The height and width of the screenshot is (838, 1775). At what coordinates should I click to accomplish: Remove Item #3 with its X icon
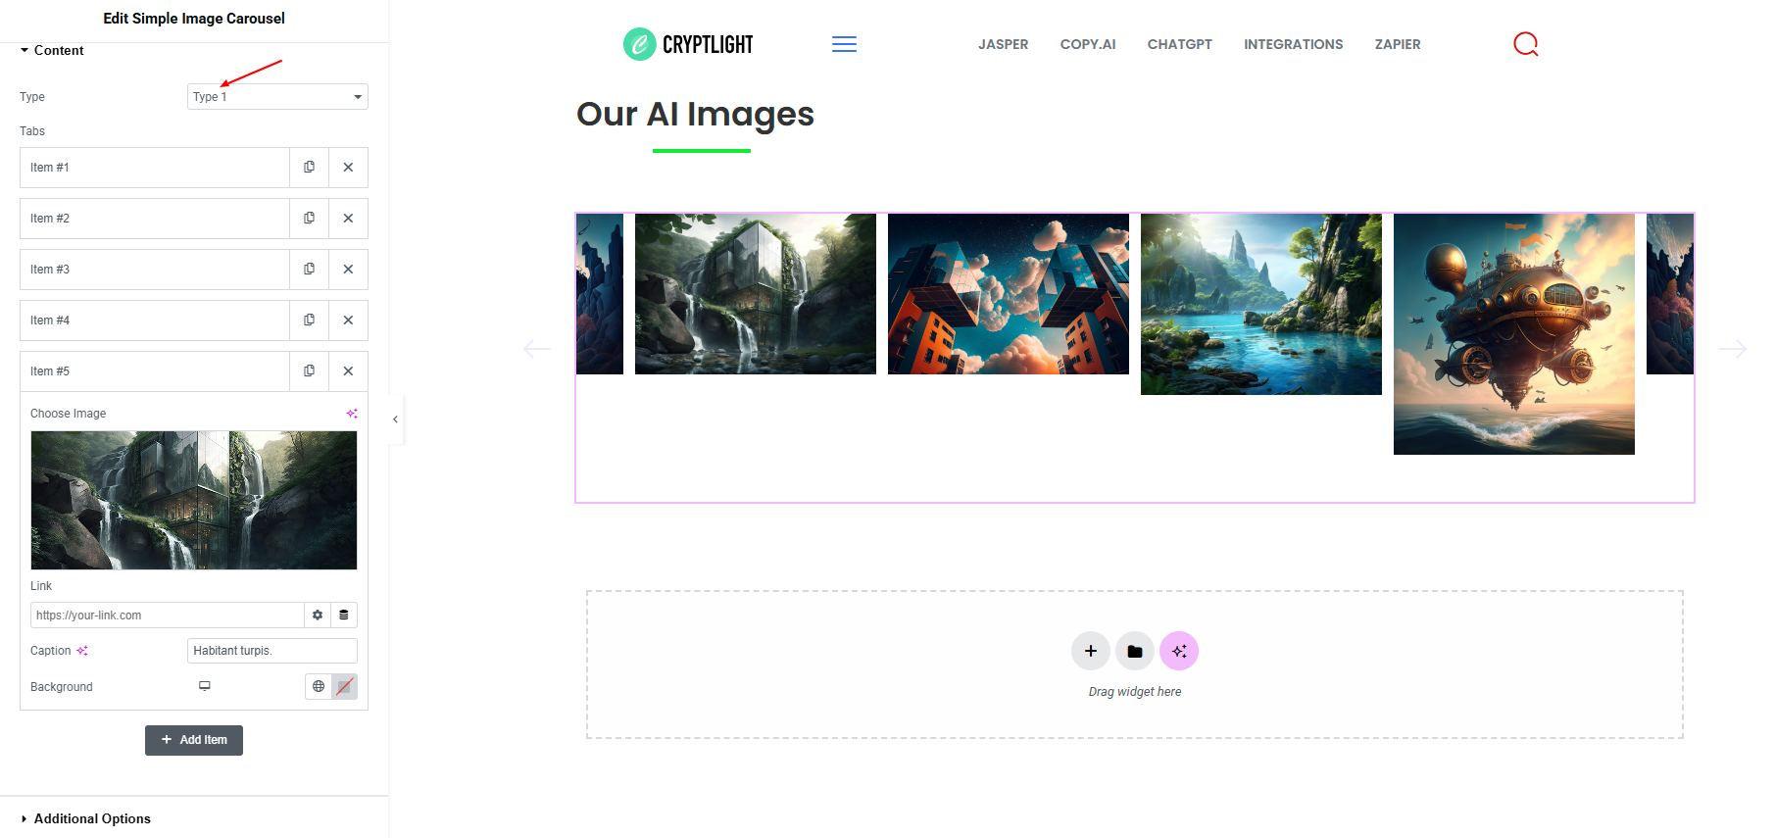(x=348, y=270)
